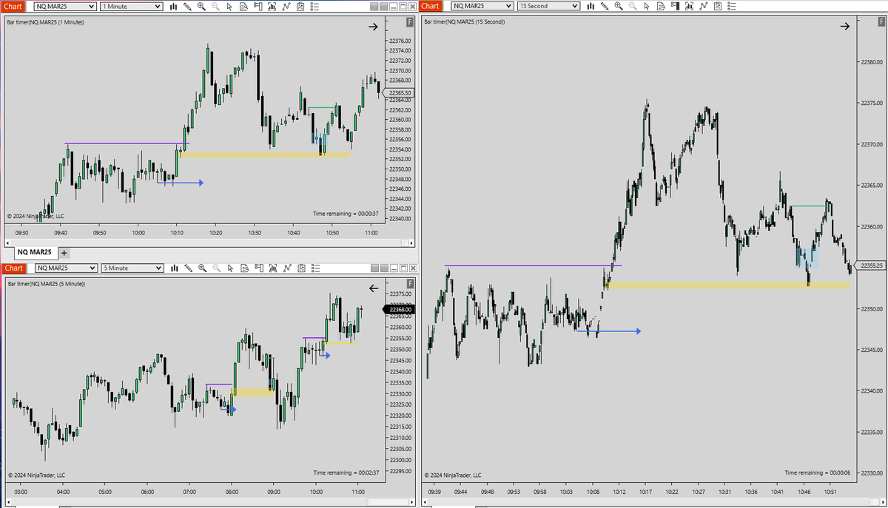The width and height of the screenshot is (888, 508).
Task: Open the 15 Second interval dropdown
Action: tap(548, 6)
